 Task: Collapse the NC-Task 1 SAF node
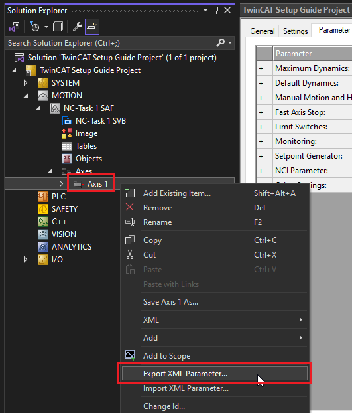(x=38, y=108)
